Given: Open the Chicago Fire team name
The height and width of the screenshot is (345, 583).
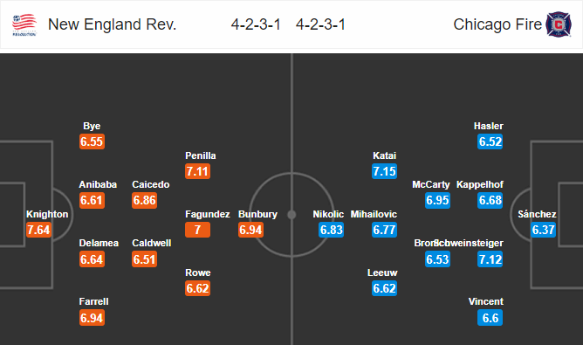Looking at the screenshot, I should coord(497,24).
